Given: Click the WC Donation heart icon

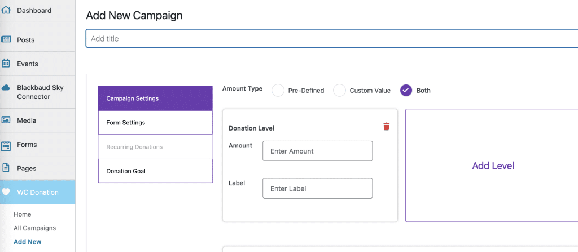Looking at the screenshot, I should [6, 192].
